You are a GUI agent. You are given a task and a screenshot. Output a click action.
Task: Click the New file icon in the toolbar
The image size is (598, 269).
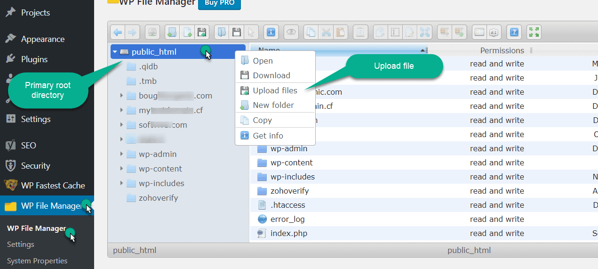click(x=187, y=32)
